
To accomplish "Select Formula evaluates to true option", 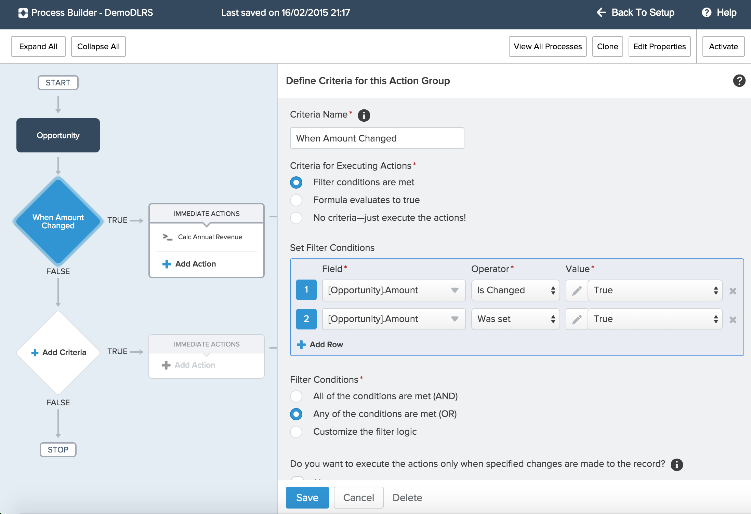I will coord(296,200).
